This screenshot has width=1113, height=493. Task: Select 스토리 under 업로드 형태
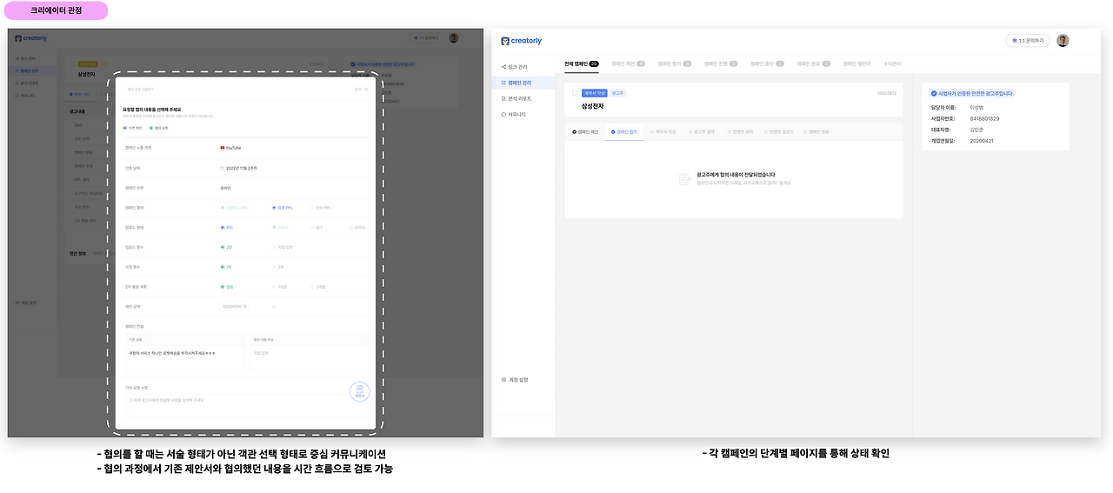280,227
